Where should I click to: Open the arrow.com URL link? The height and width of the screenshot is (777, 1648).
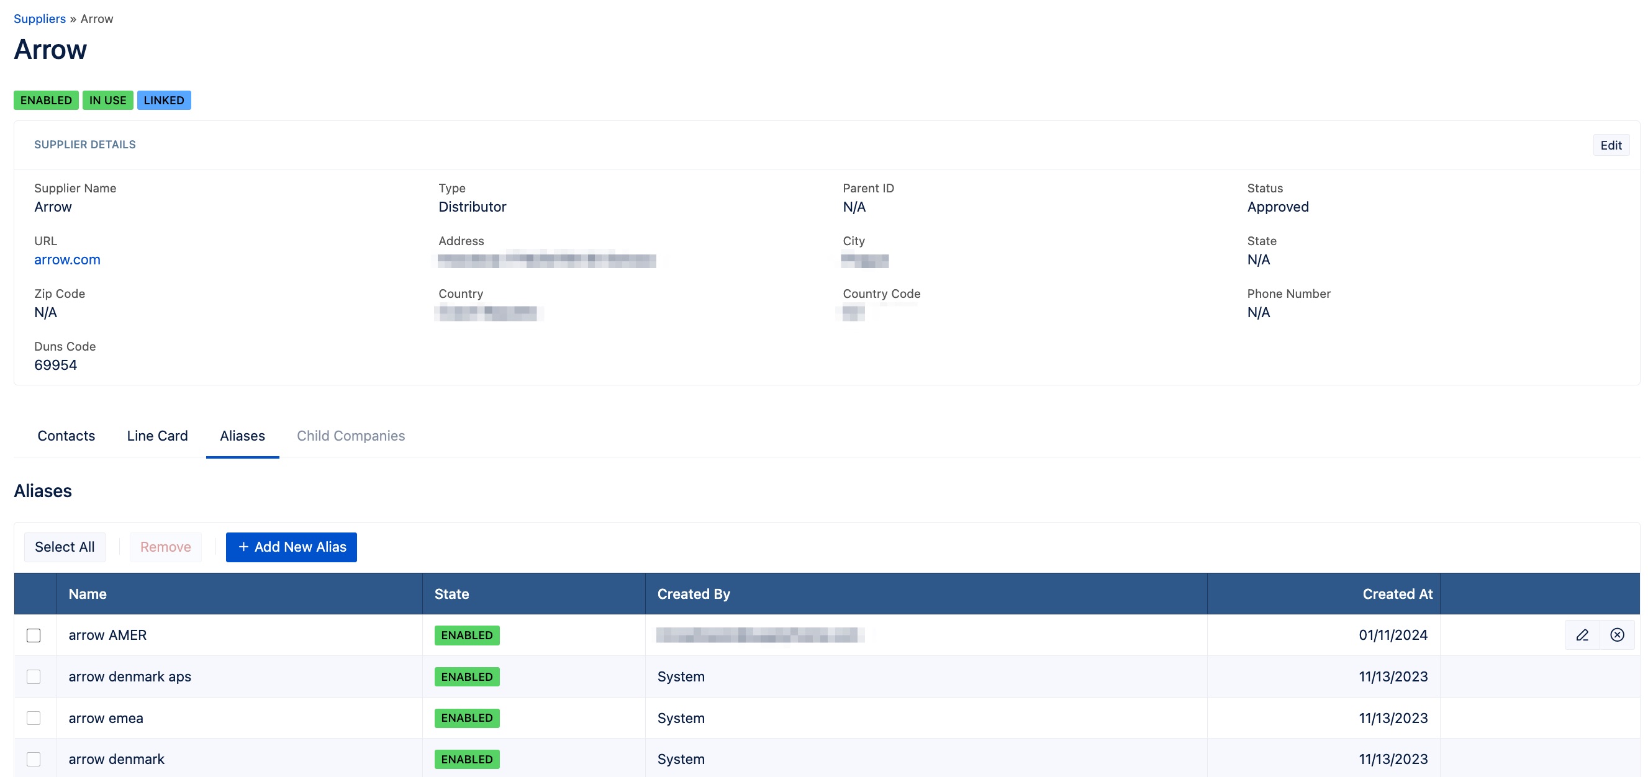click(x=67, y=259)
